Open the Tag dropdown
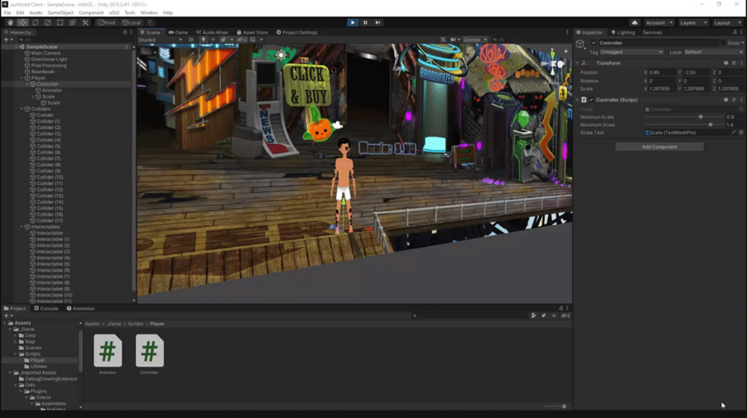 point(632,52)
